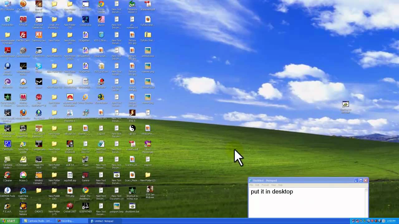This screenshot has width=399, height=224.
Task: Select the FIFA 08 shortcut icon
Action: [23, 21]
